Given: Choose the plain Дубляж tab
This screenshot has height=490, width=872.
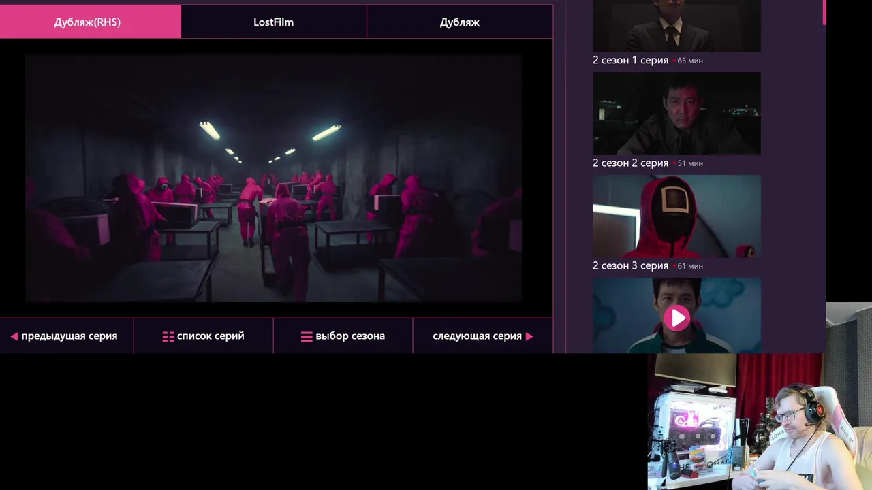Looking at the screenshot, I should (460, 22).
